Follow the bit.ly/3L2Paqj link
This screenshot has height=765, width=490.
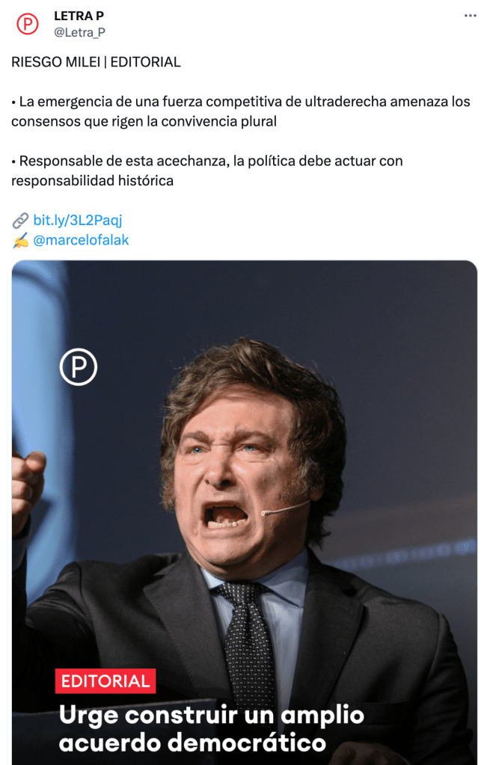click(78, 220)
